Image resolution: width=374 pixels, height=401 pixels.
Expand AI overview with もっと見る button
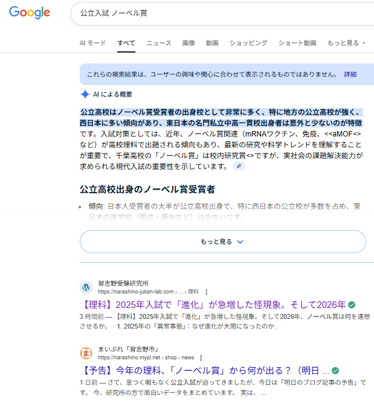222,242
